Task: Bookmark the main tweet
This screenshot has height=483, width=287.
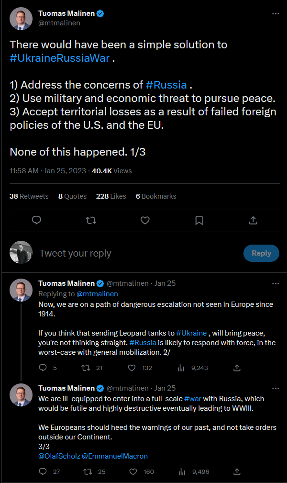Action: click(x=199, y=220)
